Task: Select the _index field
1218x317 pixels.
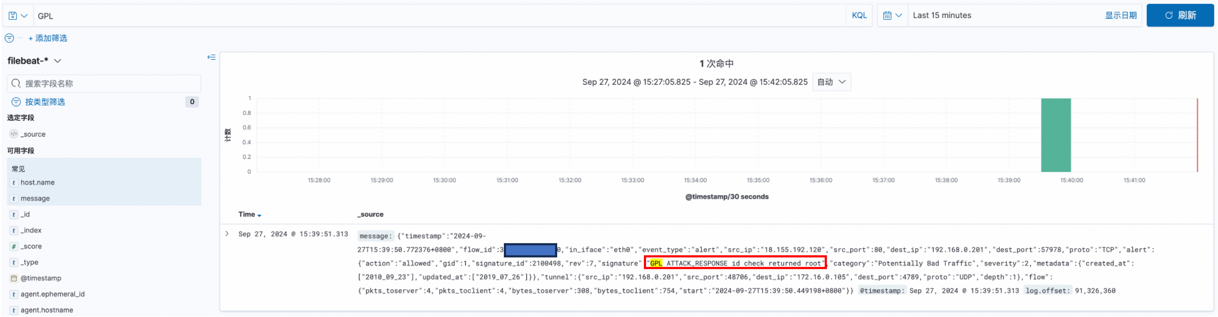Action: coord(31,231)
